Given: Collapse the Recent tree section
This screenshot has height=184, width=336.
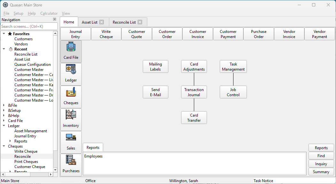Looking at the screenshot, I should click(x=4, y=49).
